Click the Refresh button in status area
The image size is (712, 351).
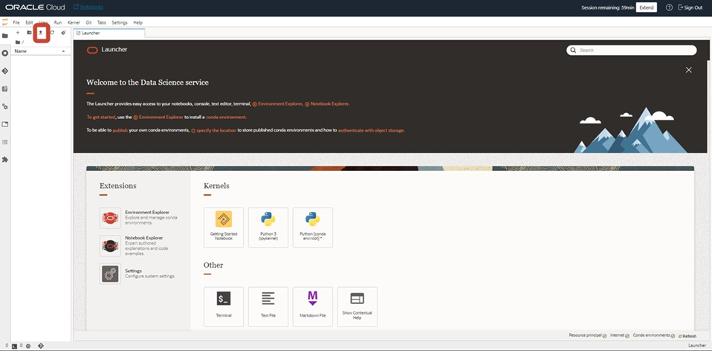tap(687, 336)
